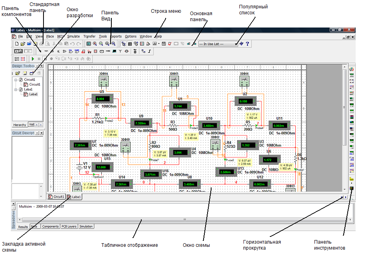Open the Components spreadsheet tab
Image resolution: width=374 pixels, height=254 pixels.
click(x=50, y=226)
